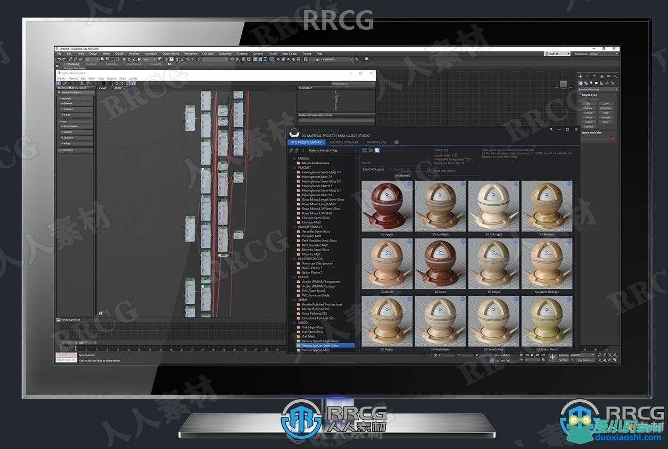Click the time slider on the timeline
The image size is (668, 449).
(79, 343)
